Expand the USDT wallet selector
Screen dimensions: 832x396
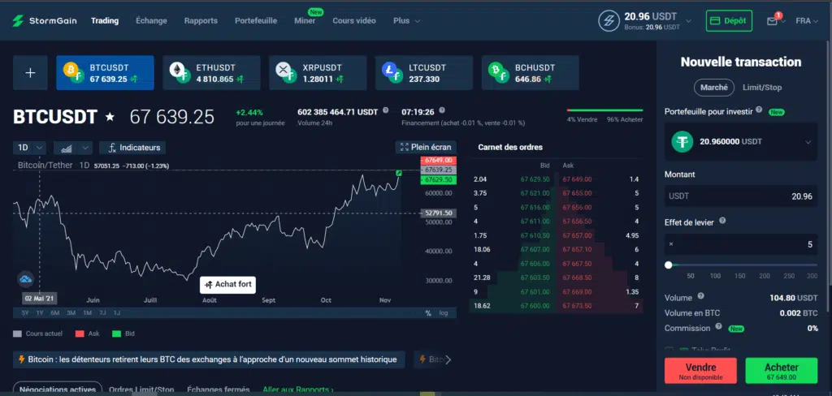coord(741,141)
